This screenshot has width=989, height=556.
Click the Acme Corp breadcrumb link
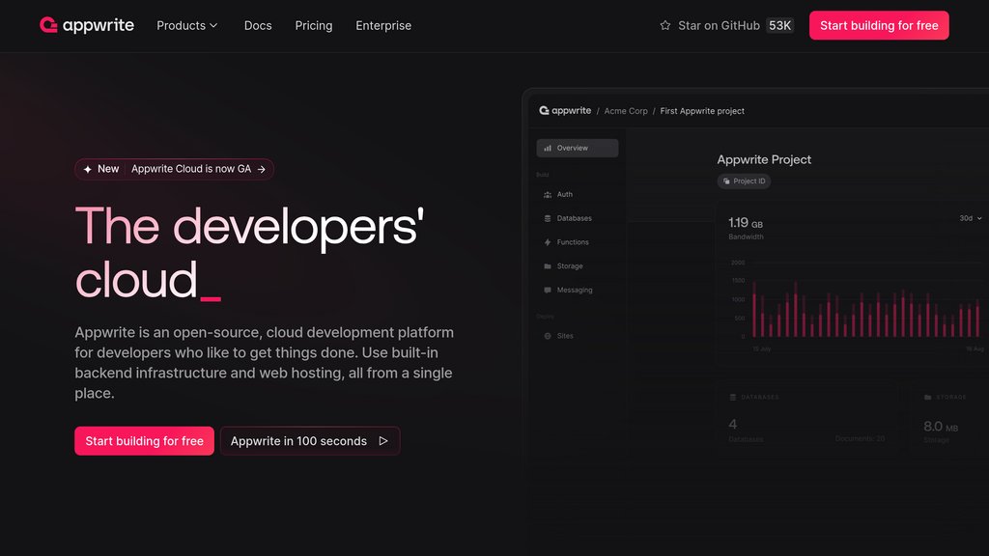pyautogui.click(x=626, y=110)
